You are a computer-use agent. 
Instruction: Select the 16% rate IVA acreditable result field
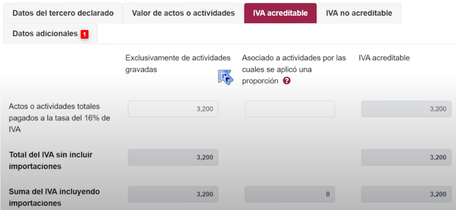[405, 109]
